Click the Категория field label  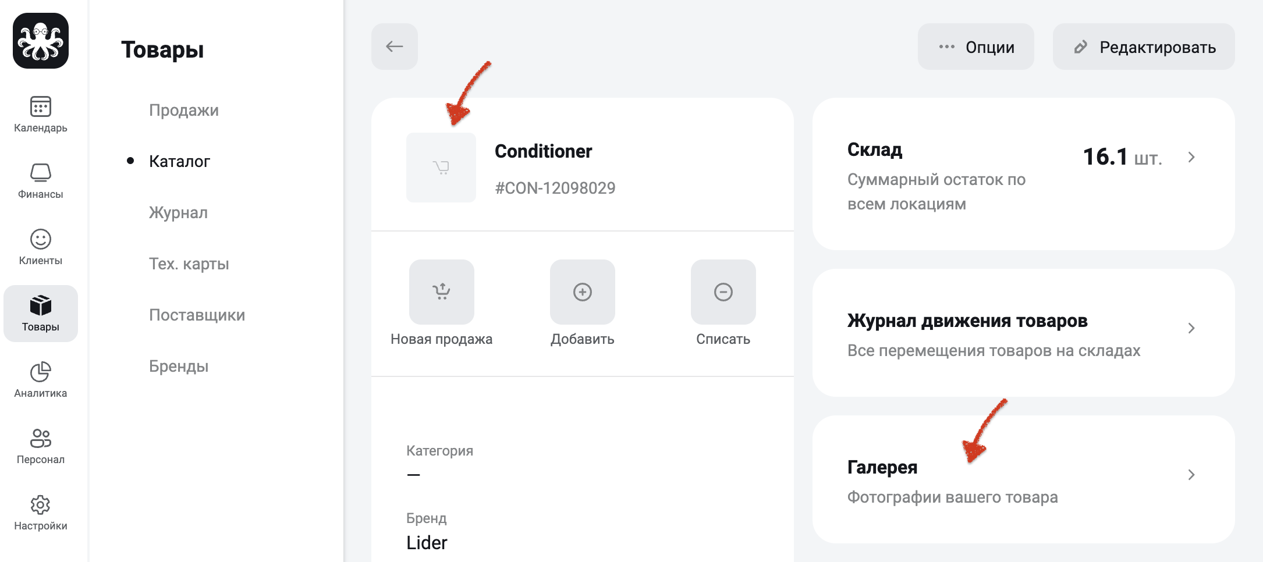coord(440,451)
